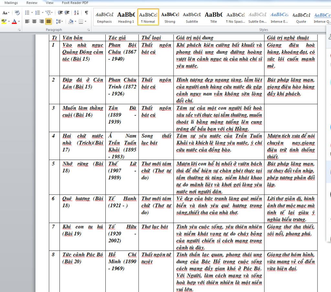
Task: Apply the Title style
Action: pyautogui.click(x=214, y=17)
